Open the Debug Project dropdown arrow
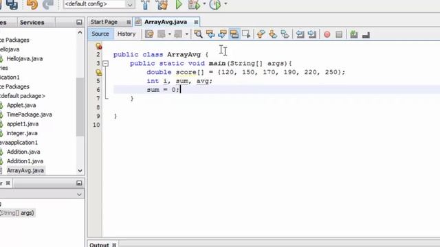Screen dimensions: 440x247 point(204,4)
